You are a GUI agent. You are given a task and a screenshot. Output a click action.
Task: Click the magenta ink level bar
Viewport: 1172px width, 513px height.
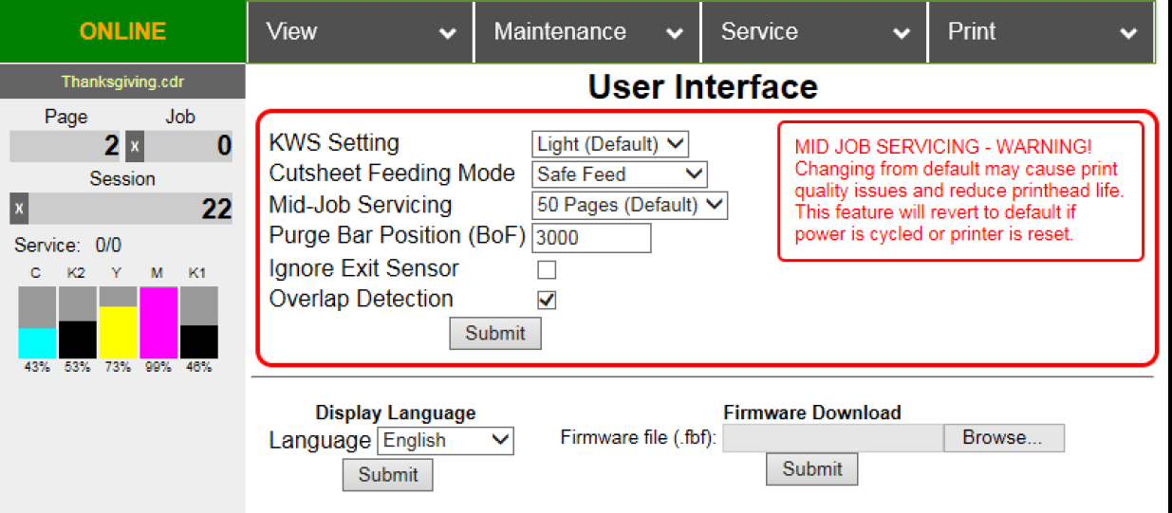point(158,322)
